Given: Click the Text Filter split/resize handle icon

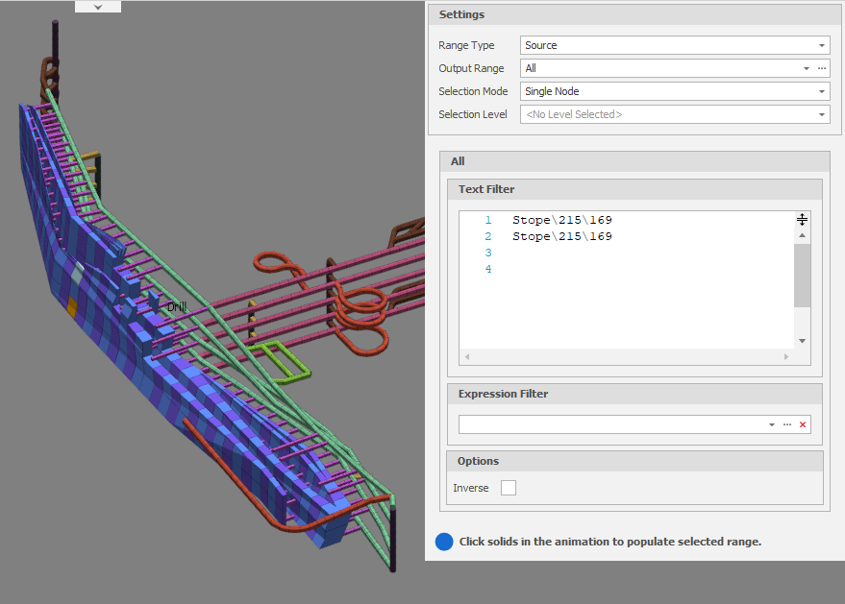Looking at the screenshot, I should tap(802, 220).
